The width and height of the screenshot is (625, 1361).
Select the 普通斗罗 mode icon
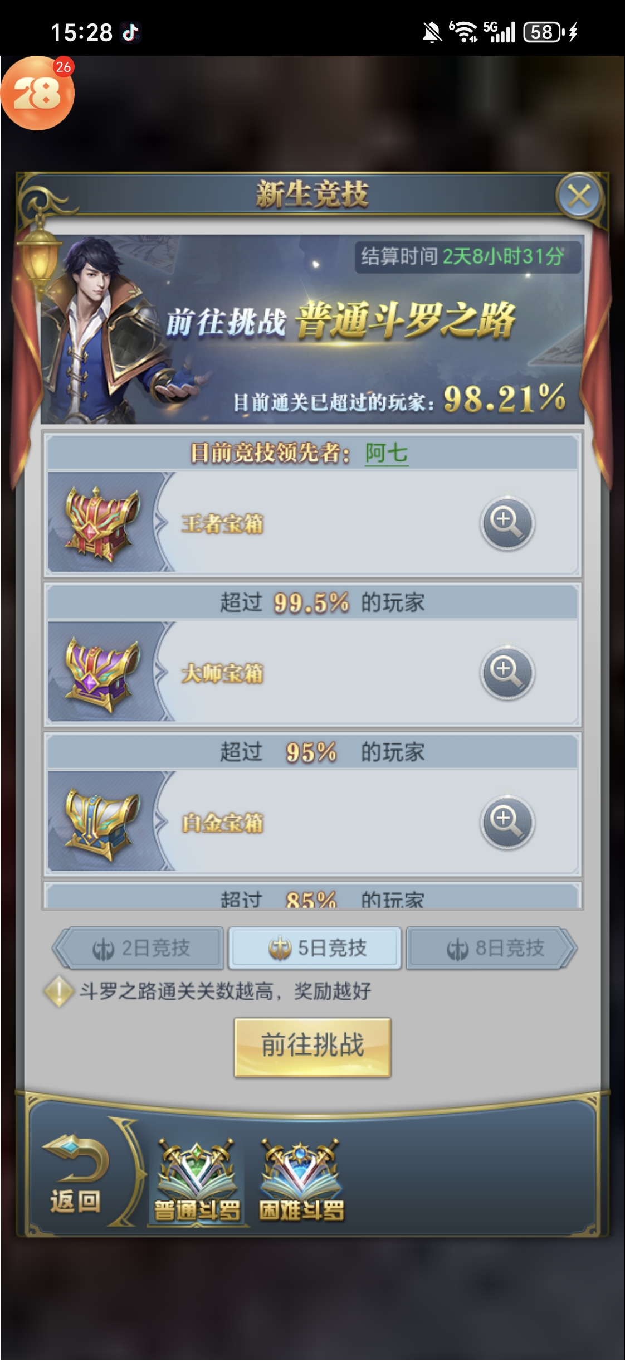(197, 1180)
